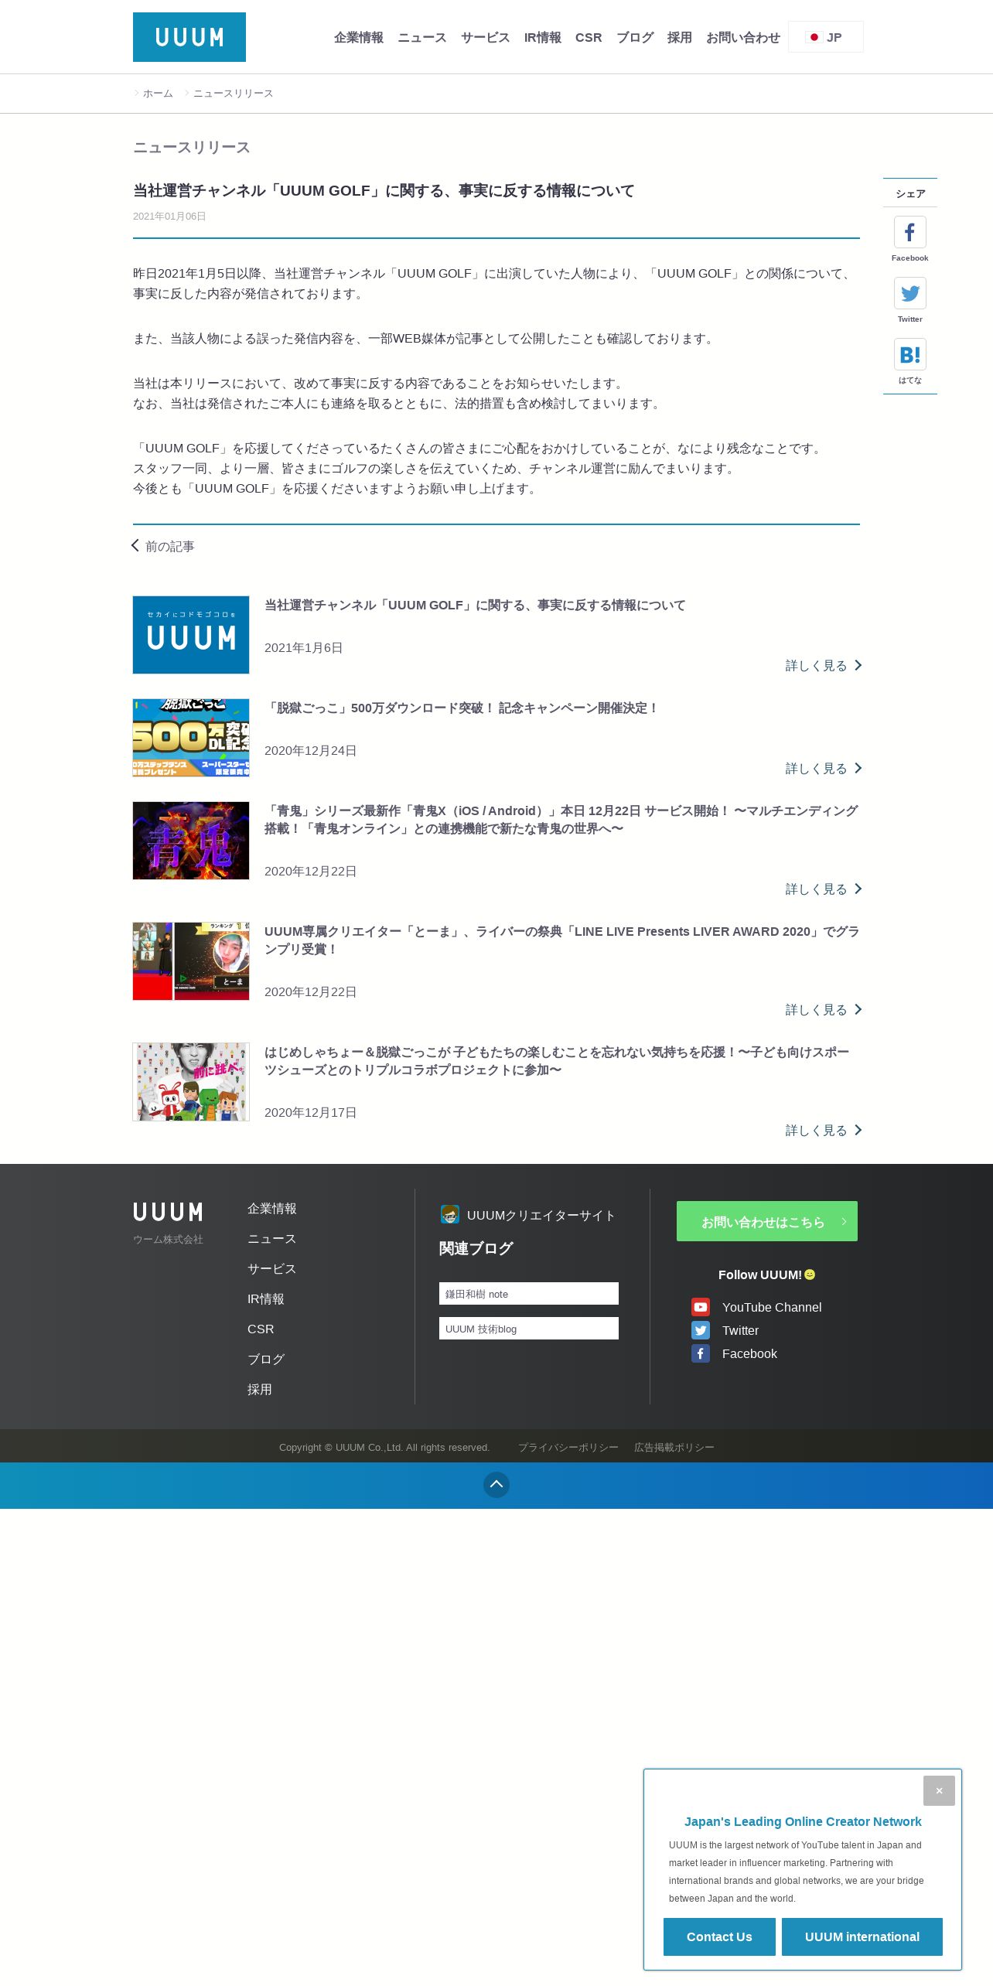Click the green お問い合わせはこちら button
Screen dimensions: 993x1986
[767, 1221]
